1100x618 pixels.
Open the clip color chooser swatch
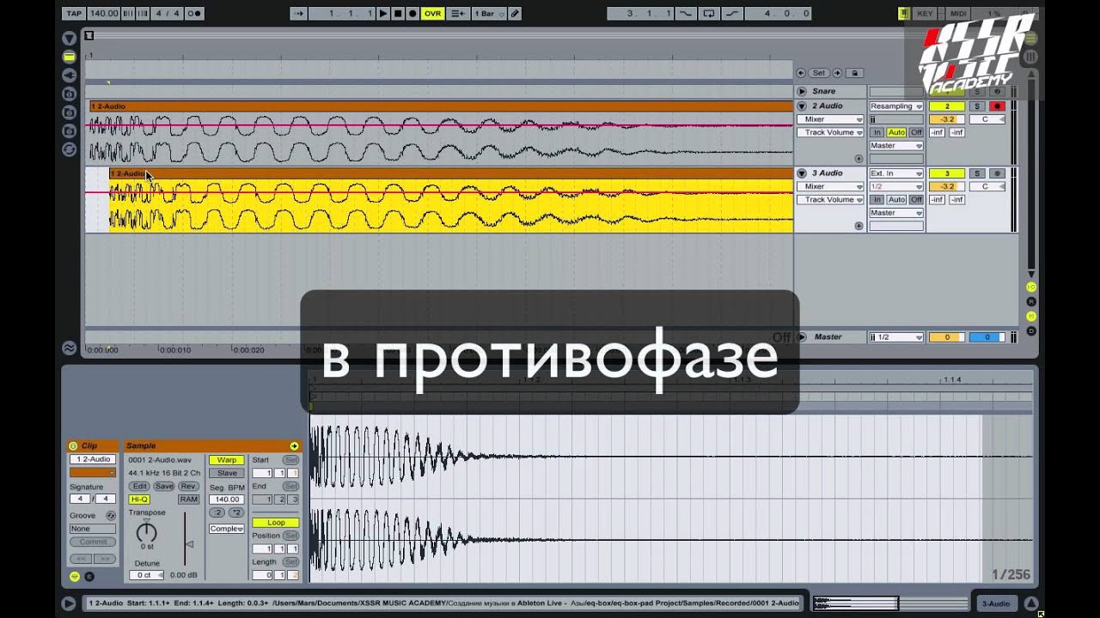pyautogui.click(x=93, y=473)
